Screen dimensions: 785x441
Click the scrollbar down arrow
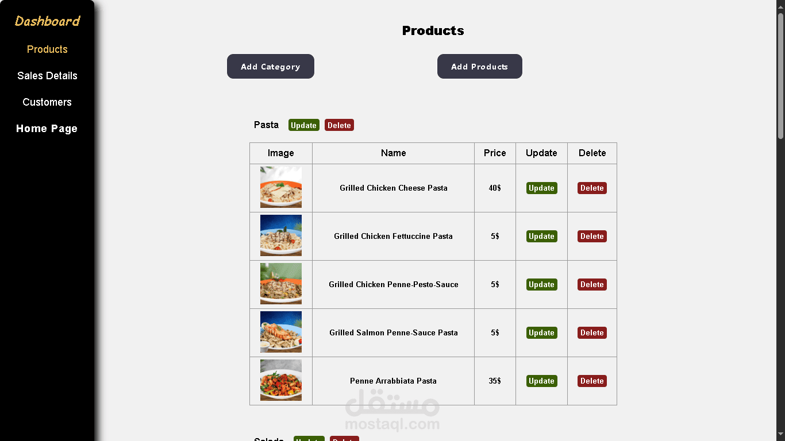(780, 435)
